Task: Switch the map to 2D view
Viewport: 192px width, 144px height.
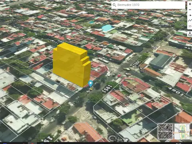Action: tap(190, 26)
